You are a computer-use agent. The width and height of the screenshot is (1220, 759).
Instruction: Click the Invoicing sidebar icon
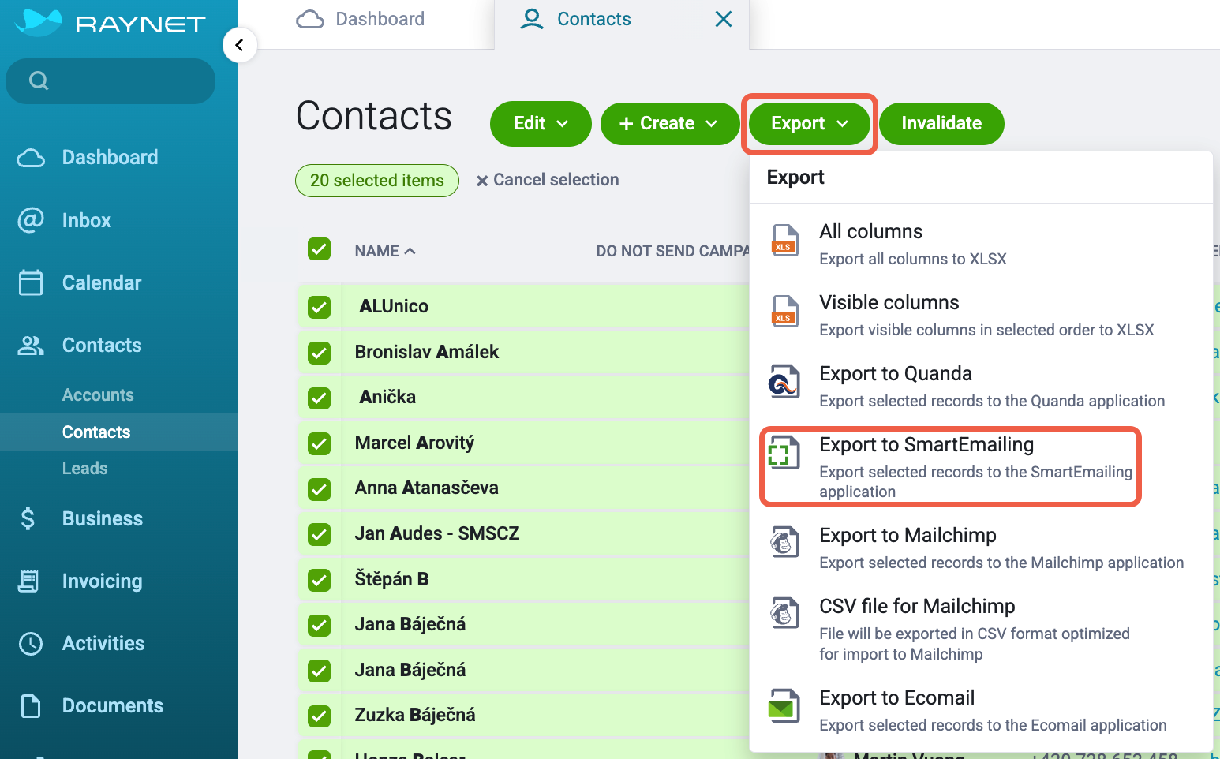(x=29, y=581)
